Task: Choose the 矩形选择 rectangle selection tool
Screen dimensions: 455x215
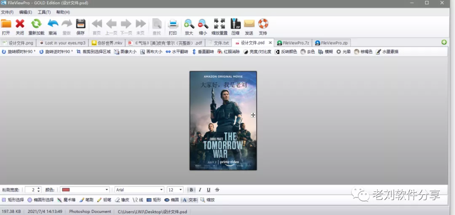Action: coord(13,200)
